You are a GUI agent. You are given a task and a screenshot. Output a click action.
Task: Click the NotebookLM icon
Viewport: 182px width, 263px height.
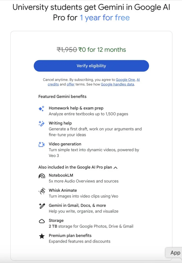42,176
